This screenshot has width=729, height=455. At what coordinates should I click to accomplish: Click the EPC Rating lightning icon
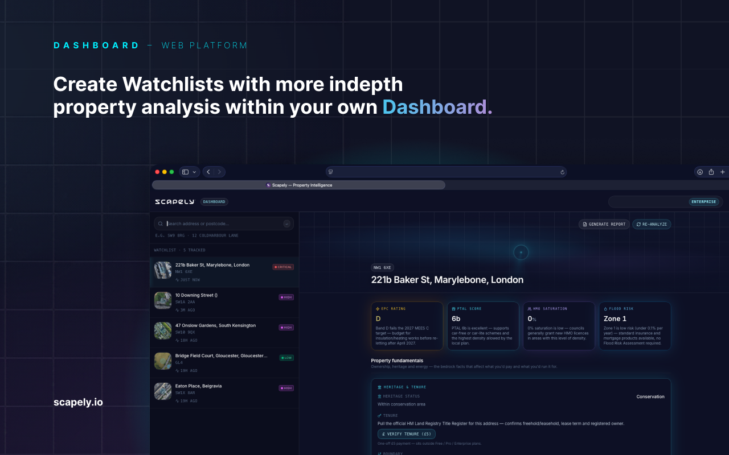[x=378, y=309]
